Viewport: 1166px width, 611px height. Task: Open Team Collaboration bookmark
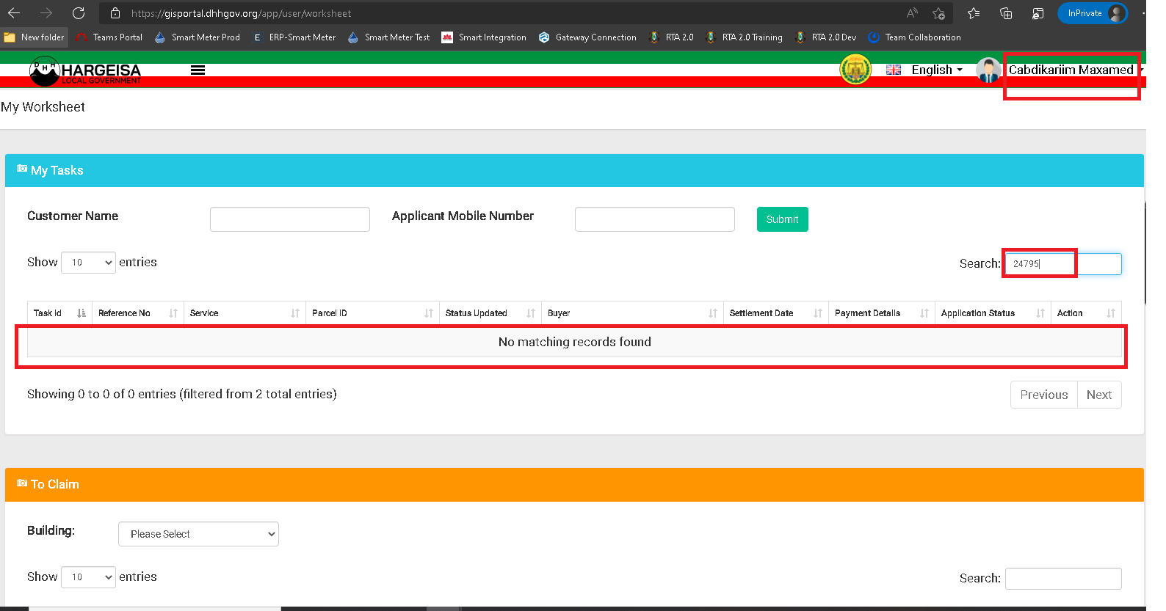click(914, 37)
